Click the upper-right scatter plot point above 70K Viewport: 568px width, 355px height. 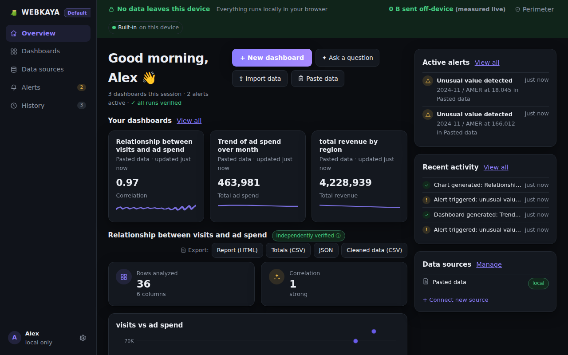374,331
